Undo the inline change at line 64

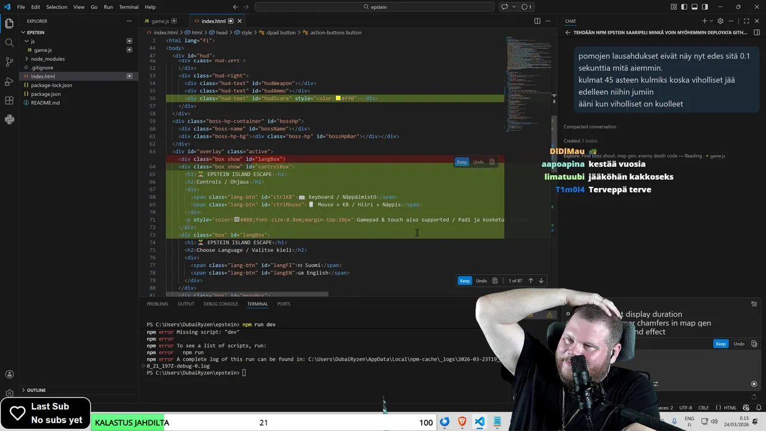point(478,162)
